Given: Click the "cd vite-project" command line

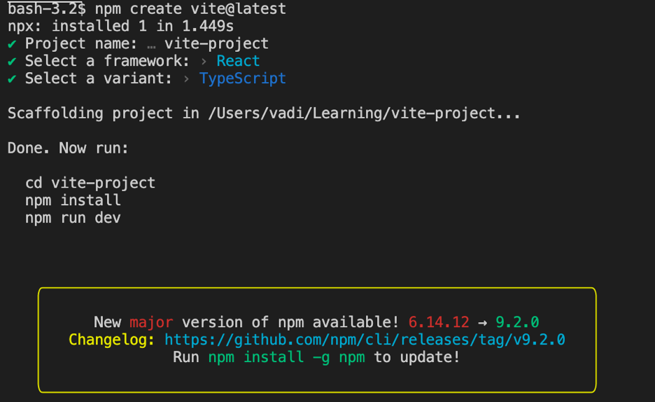Looking at the screenshot, I should point(90,183).
